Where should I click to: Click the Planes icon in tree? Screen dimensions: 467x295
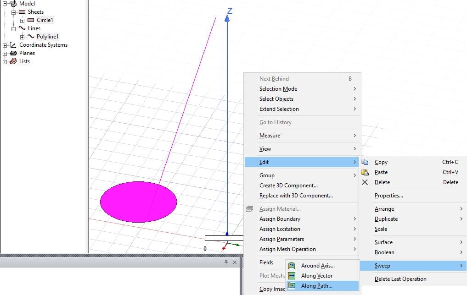(x=13, y=53)
